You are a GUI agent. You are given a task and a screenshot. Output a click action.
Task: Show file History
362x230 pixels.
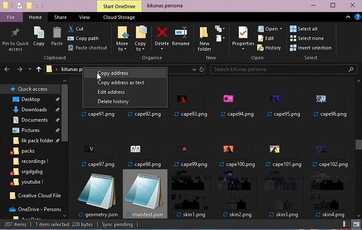269,48
